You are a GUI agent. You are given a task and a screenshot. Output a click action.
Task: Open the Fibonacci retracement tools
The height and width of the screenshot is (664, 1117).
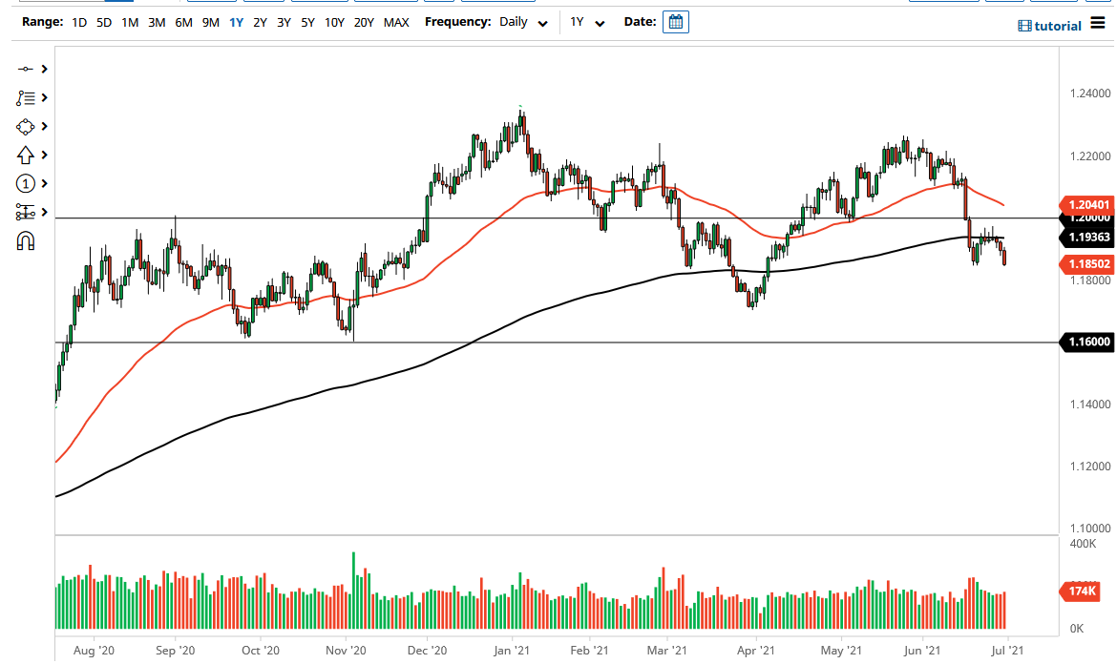pyautogui.click(x=25, y=97)
